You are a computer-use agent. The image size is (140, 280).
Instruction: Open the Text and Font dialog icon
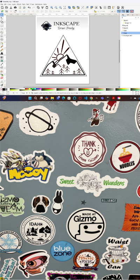[96, 7]
